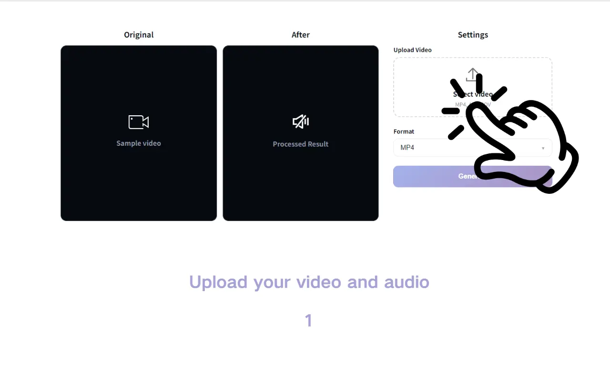Click the "Original" heading
This screenshot has height=381, width=610.
[139, 35]
